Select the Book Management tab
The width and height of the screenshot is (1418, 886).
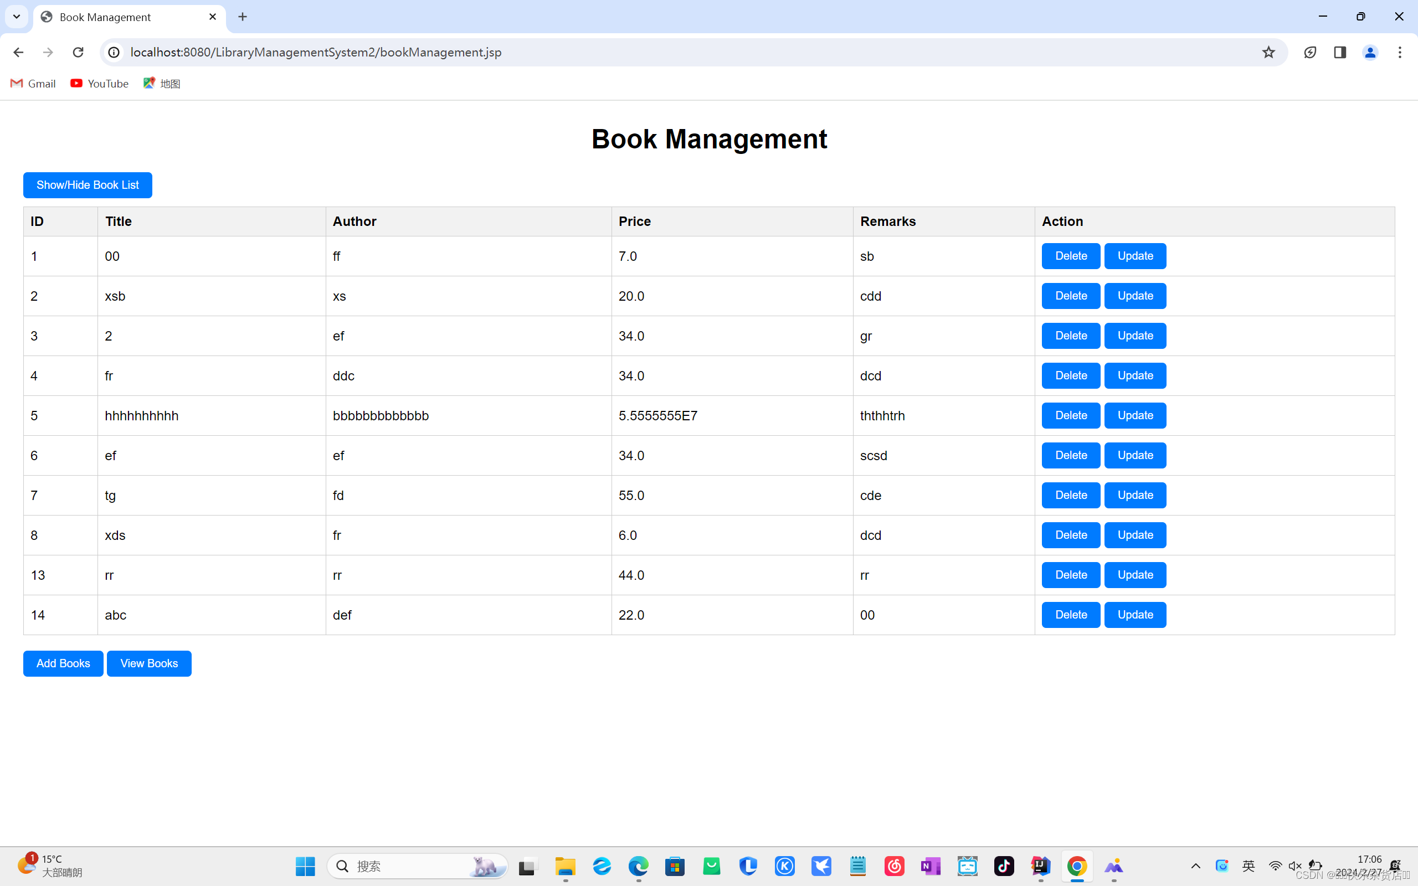[x=129, y=17]
